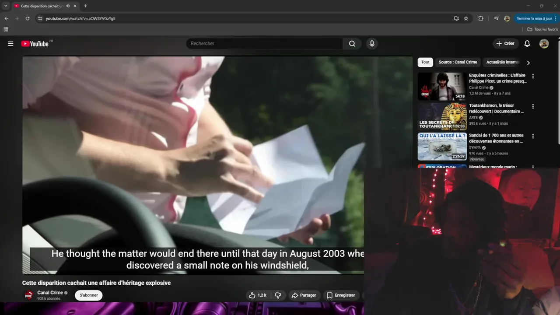Open YouTube notifications bell

point(527,44)
